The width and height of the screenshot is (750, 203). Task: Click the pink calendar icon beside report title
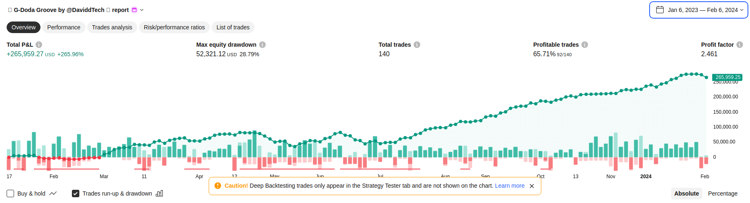pyautogui.click(x=134, y=10)
